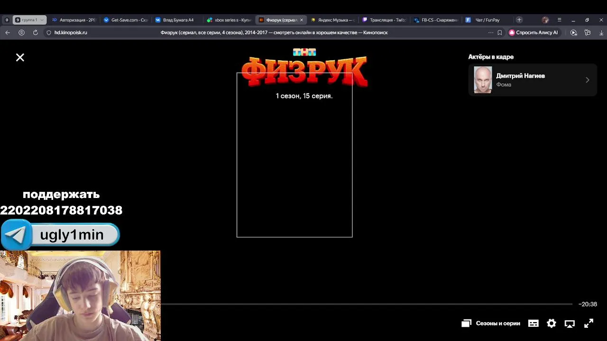The width and height of the screenshot is (607, 341).
Task: Click the site protection shield icon
Action: 48,33
